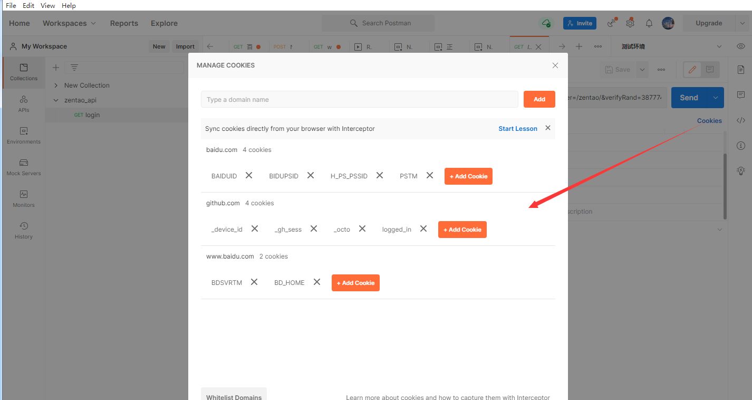Click the environment quick look eye icon
The height and width of the screenshot is (400, 752).
tap(741, 46)
